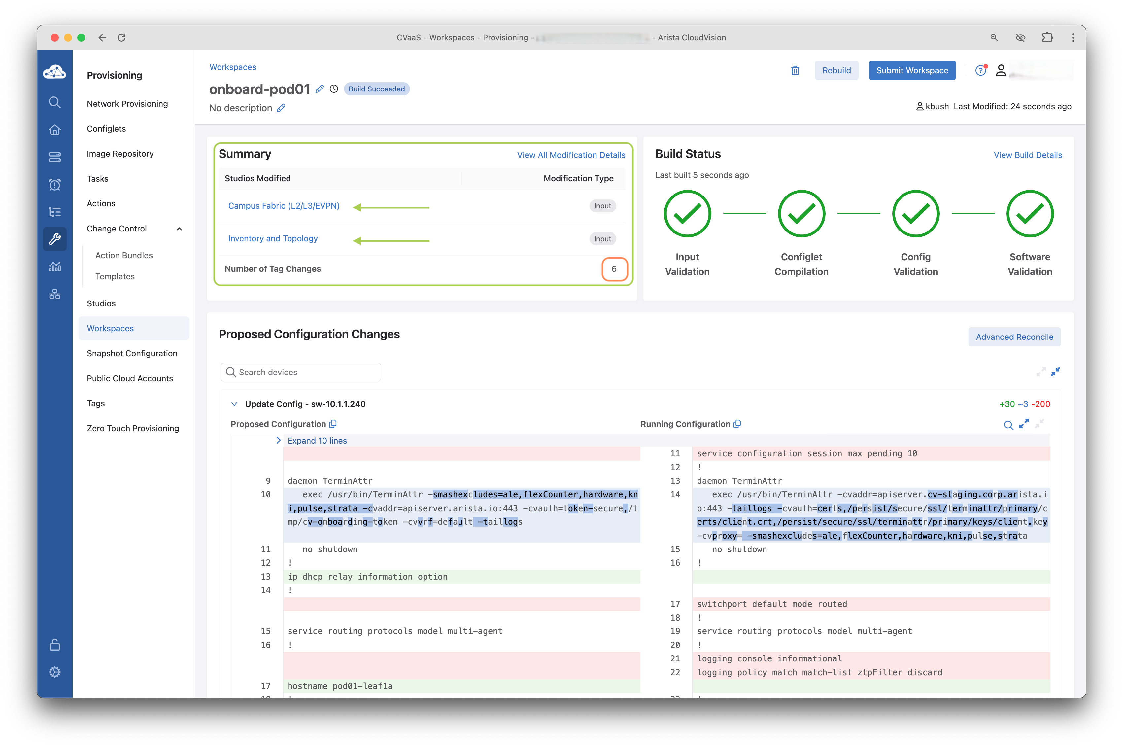Collapse the Update Config sw-10.1.1.240 section
1123x747 pixels.
coord(234,404)
